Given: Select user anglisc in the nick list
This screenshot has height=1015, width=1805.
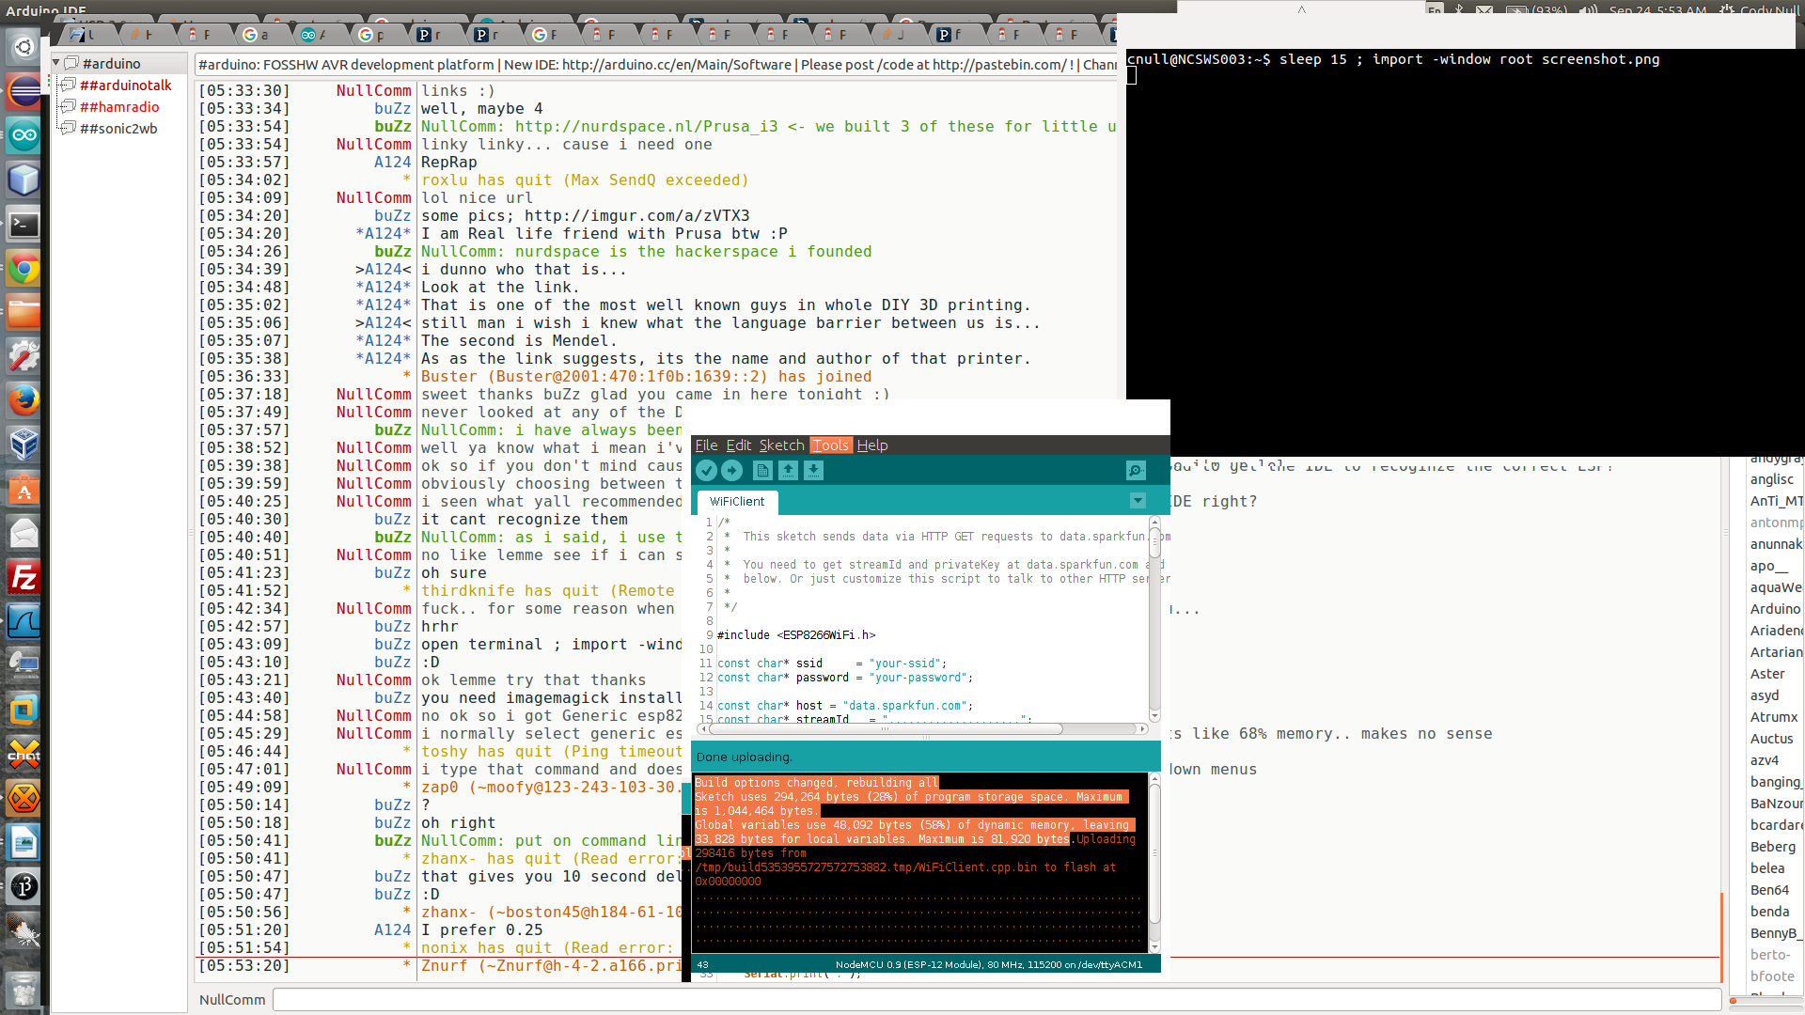Looking at the screenshot, I should click(1771, 479).
